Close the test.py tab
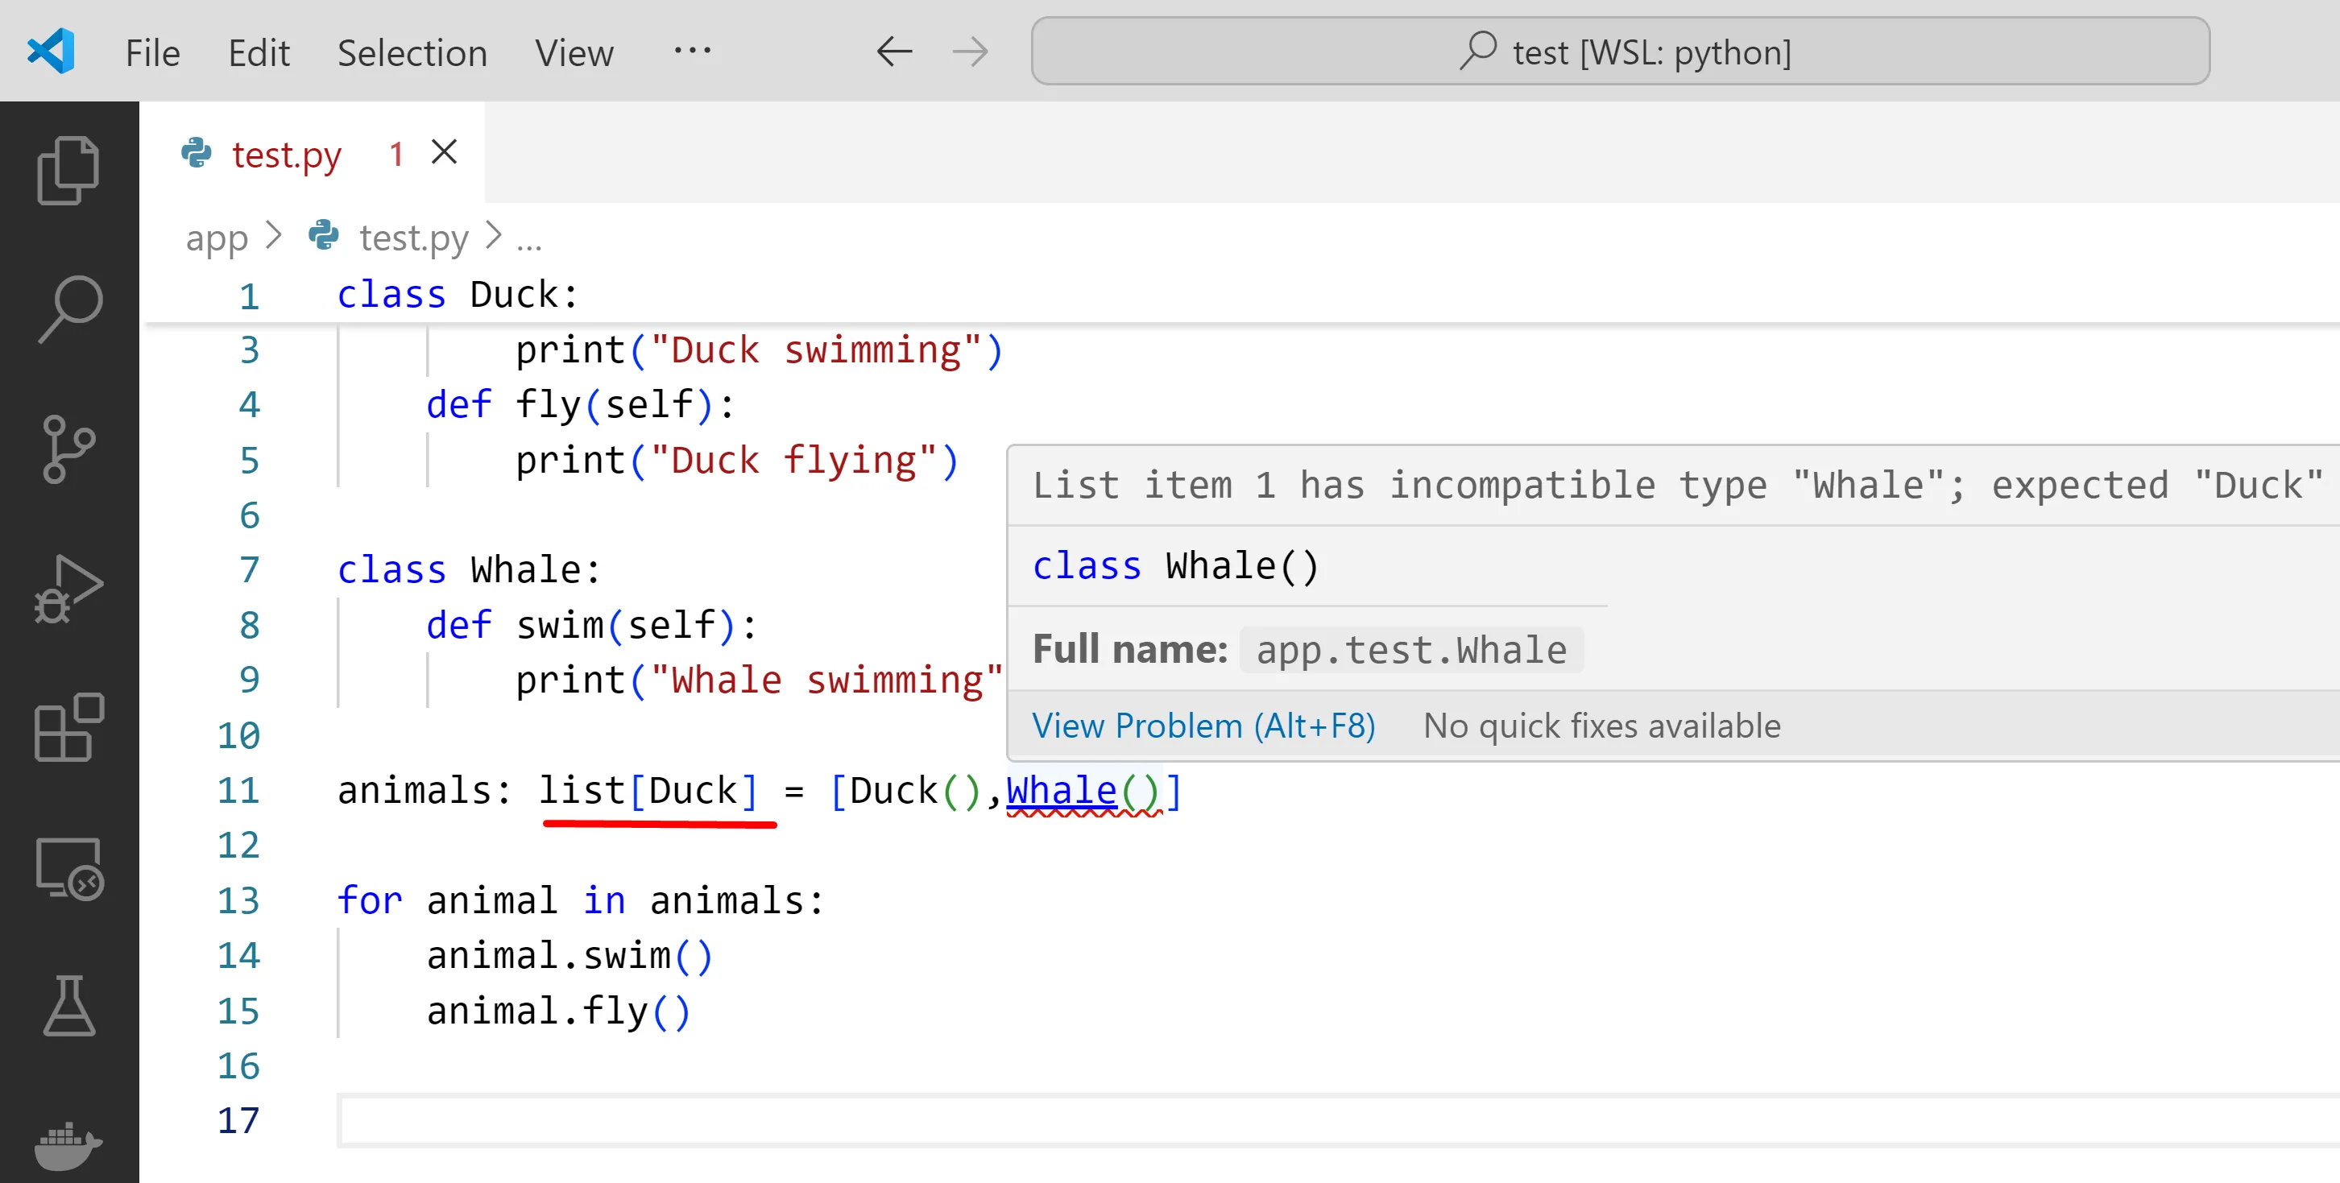This screenshot has height=1183, width=2340. tap(444, 152)
